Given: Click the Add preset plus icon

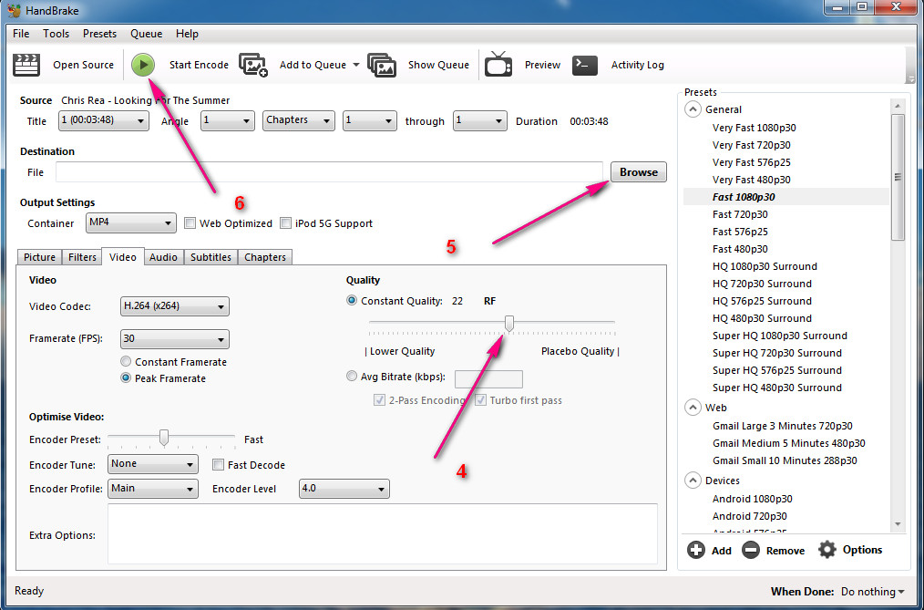Looking at the screenshot, I should (x=696, y=550).
